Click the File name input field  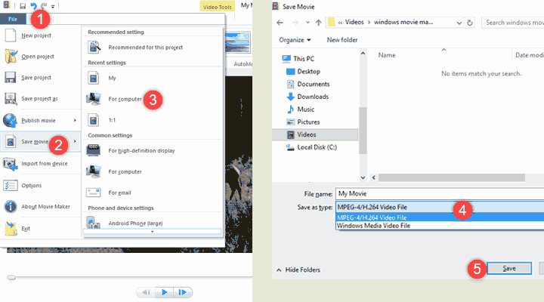pyautogui.click(x=440, y=193)
